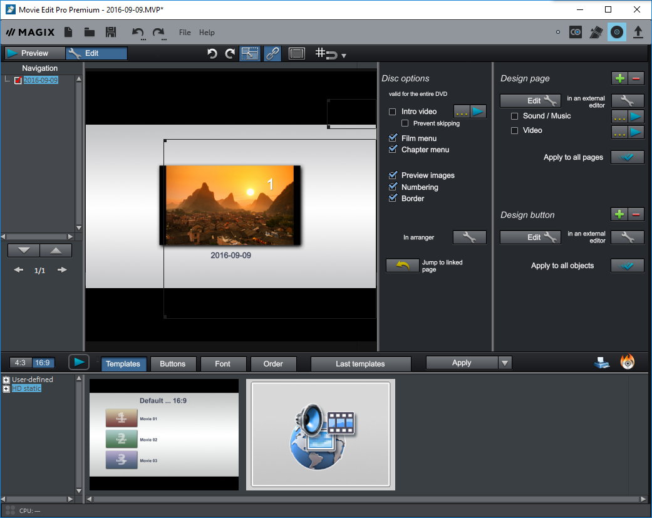This screenshot has height=518, width=652.
Task: Open the File menu
Action: point(185,33)
